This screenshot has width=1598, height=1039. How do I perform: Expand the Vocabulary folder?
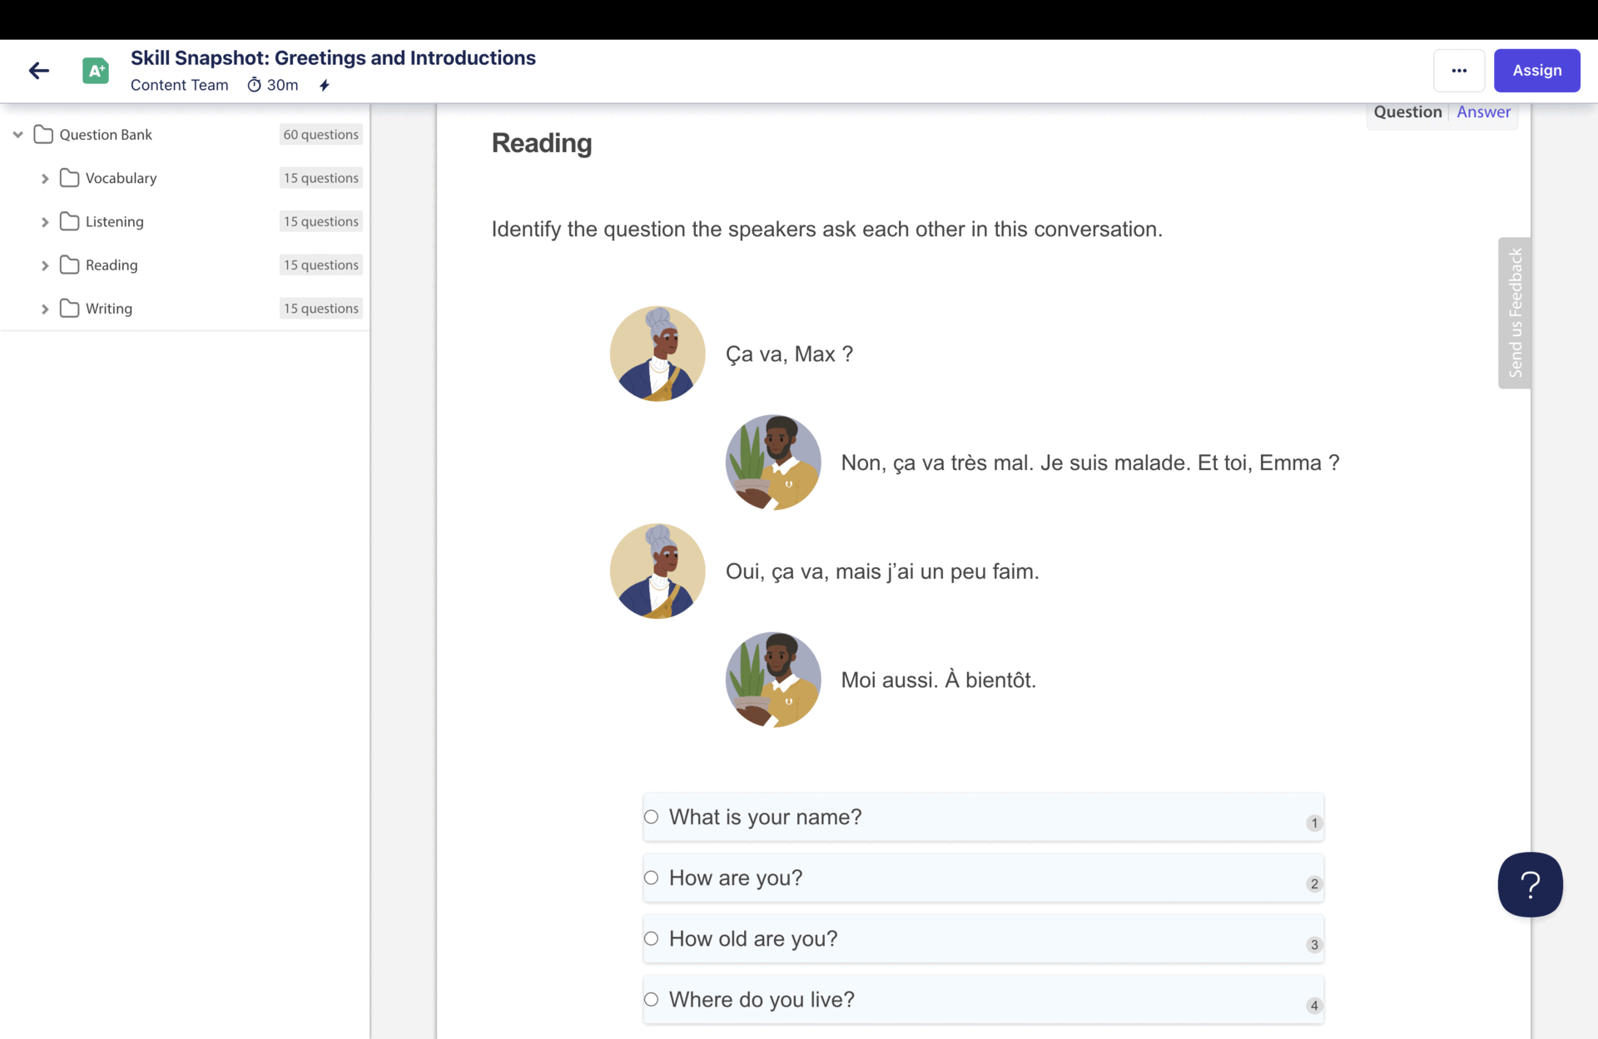pos(45,179)
